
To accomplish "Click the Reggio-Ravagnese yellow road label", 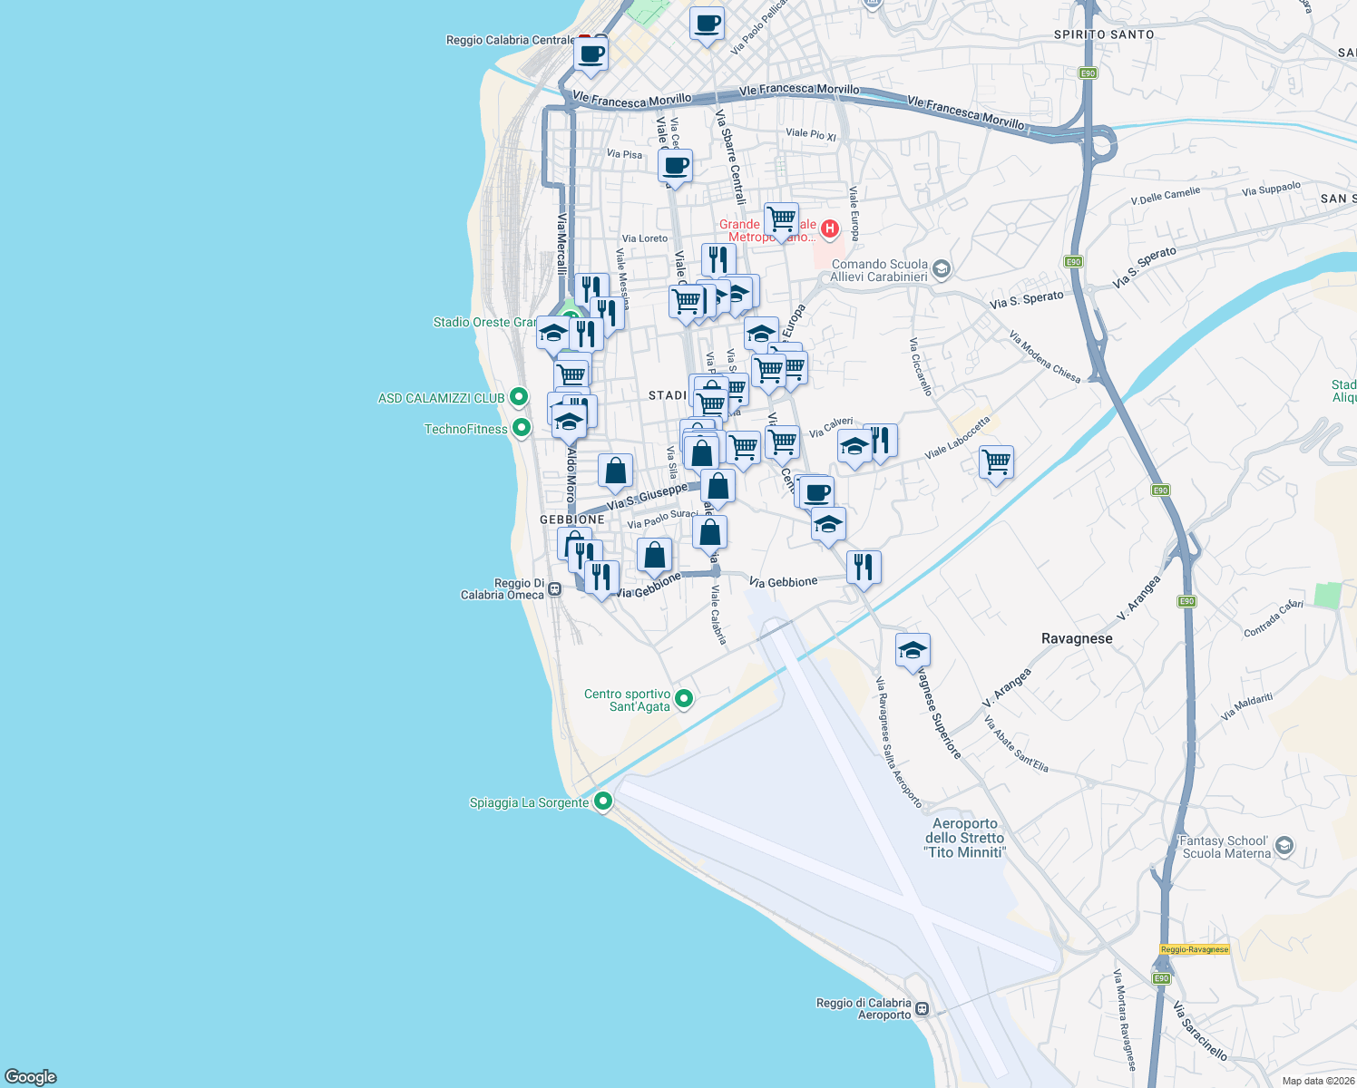I will pyautogui.click(x=1193, y=949).
